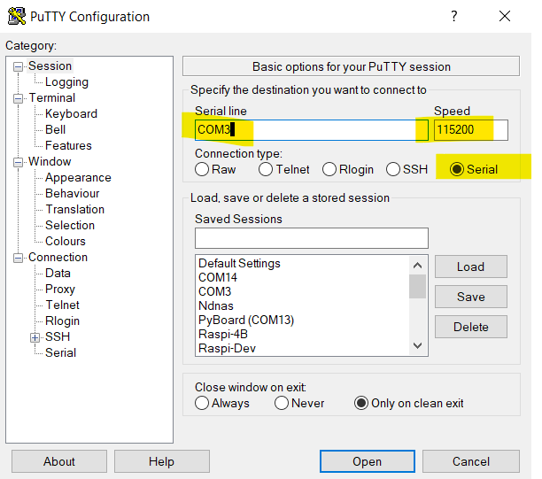Load the selected session
The height and width of the screenshot is (479, 542).
pyautogui.click(x=471, y=267)
